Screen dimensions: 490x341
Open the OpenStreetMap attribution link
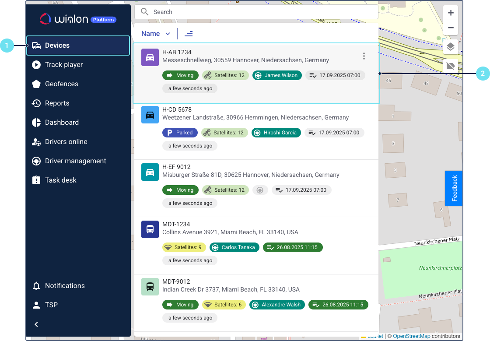(x=411, y=336)
